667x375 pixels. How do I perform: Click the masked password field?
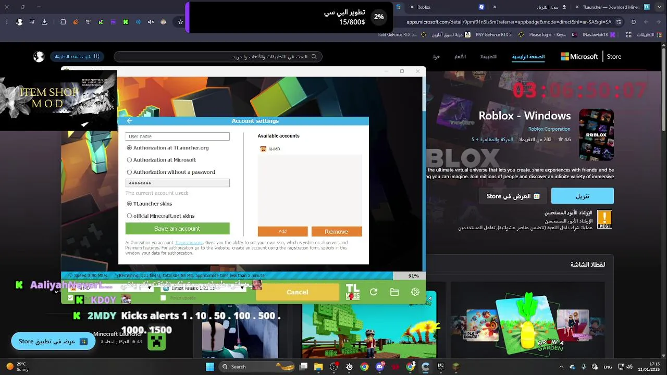pos(177,183)
